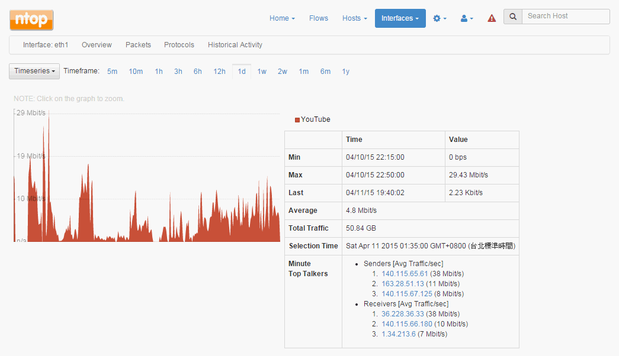Click the Last value 2.23 Kbit/s
Viewport: 619px width, 356px height.
[x=466, y=193]
